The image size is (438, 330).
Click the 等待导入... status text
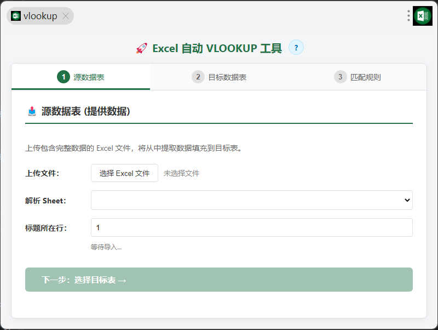pos(106,247)
